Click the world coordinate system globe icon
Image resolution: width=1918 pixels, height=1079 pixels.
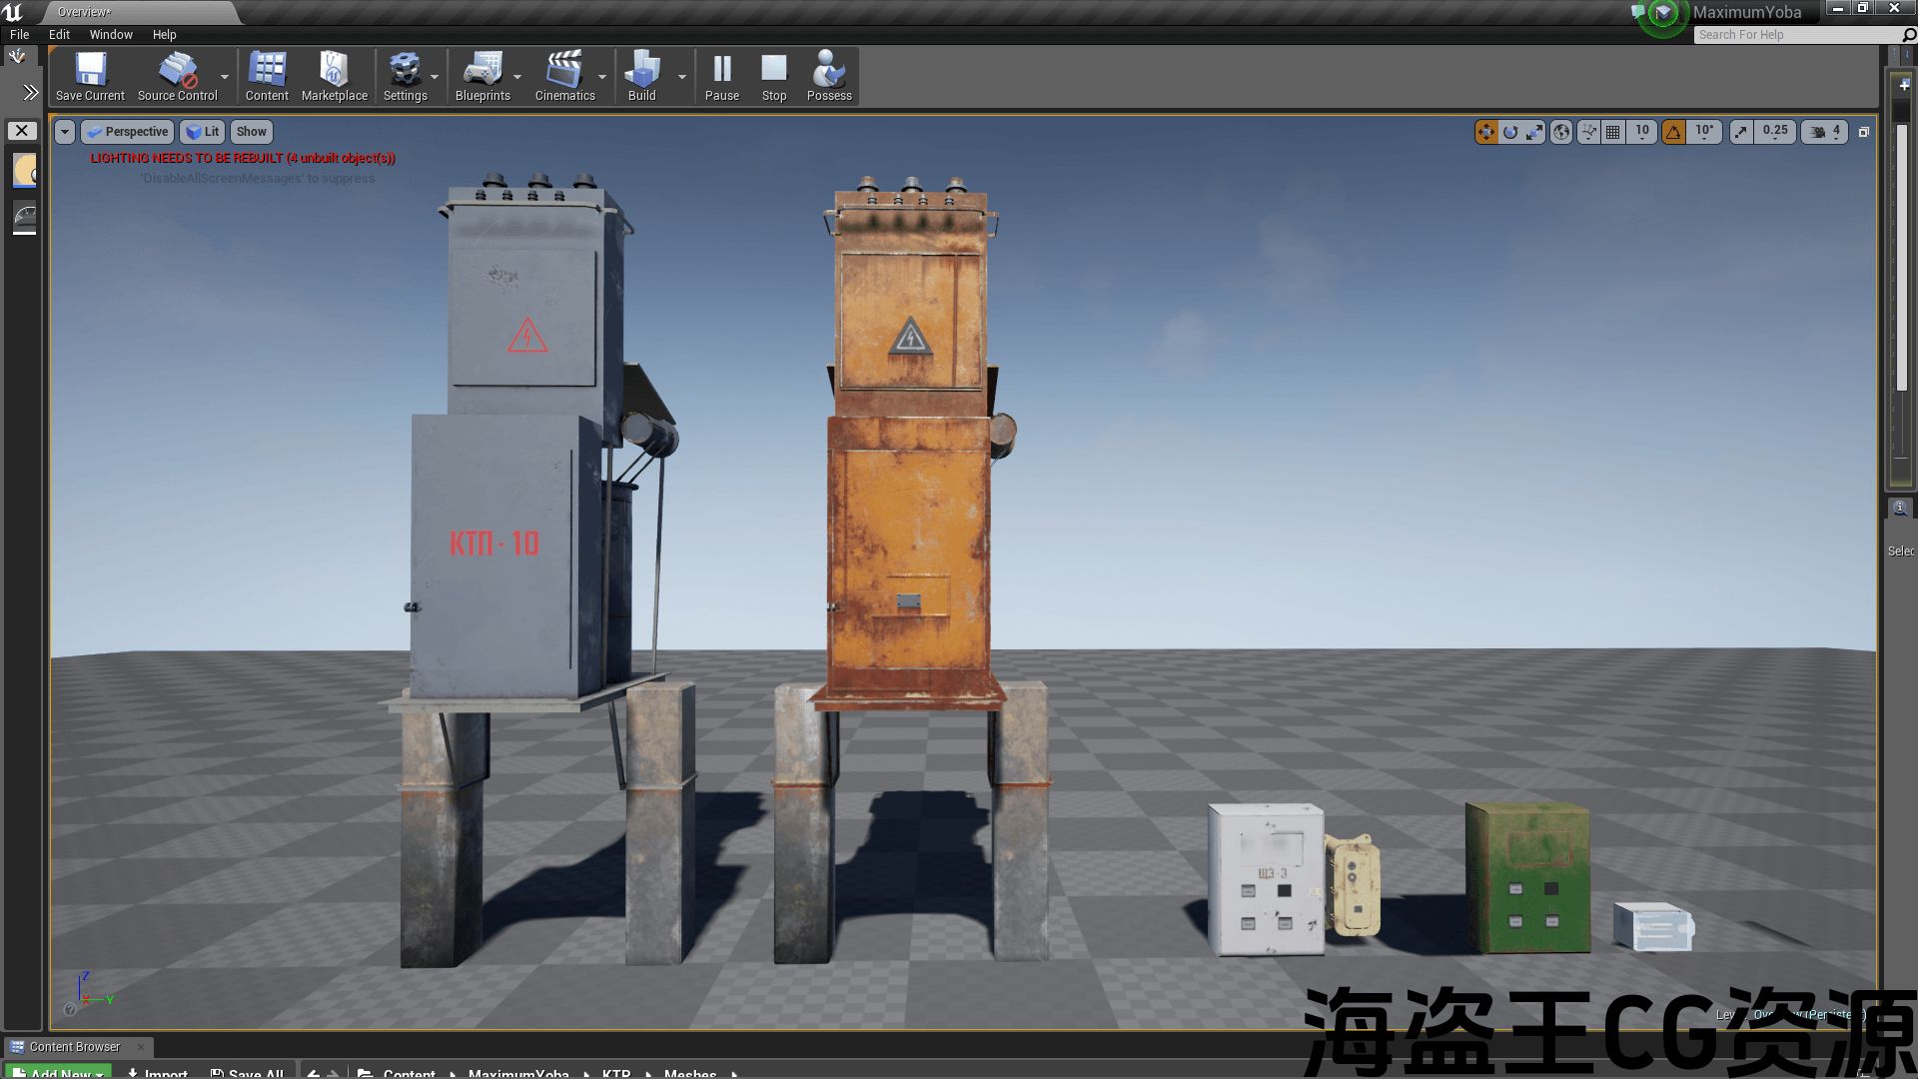click(x=1561, y=132)
